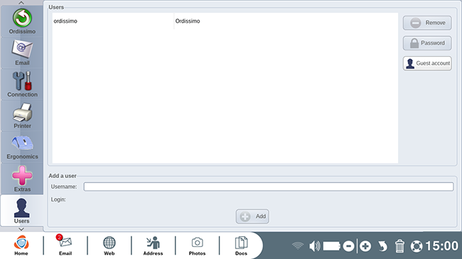Open the trash bin icon
462x259 pixels.
399,246
